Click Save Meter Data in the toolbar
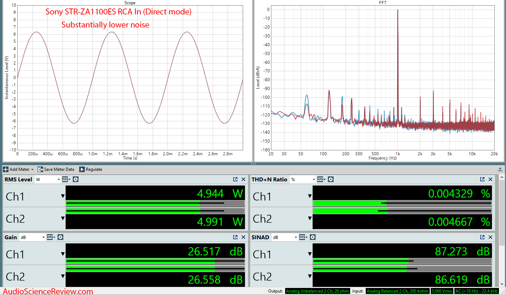The width and height of the screenshot is (506, 295). tap(56, 169)
